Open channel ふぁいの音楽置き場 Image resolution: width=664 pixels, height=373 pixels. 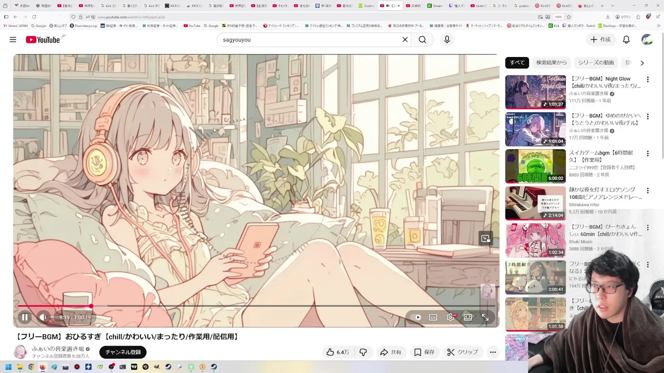[x=58, y=349]
